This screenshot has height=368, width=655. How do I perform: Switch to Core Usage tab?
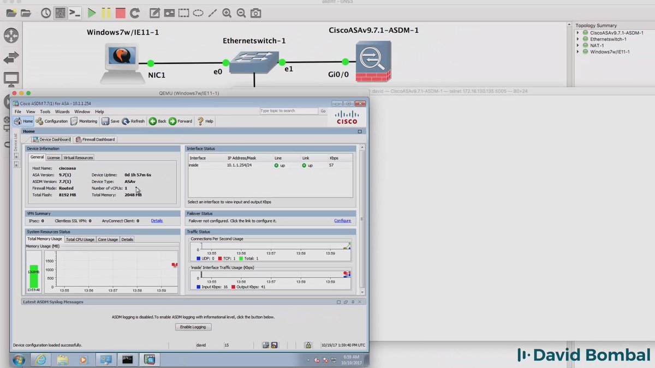tap(108, 239)
